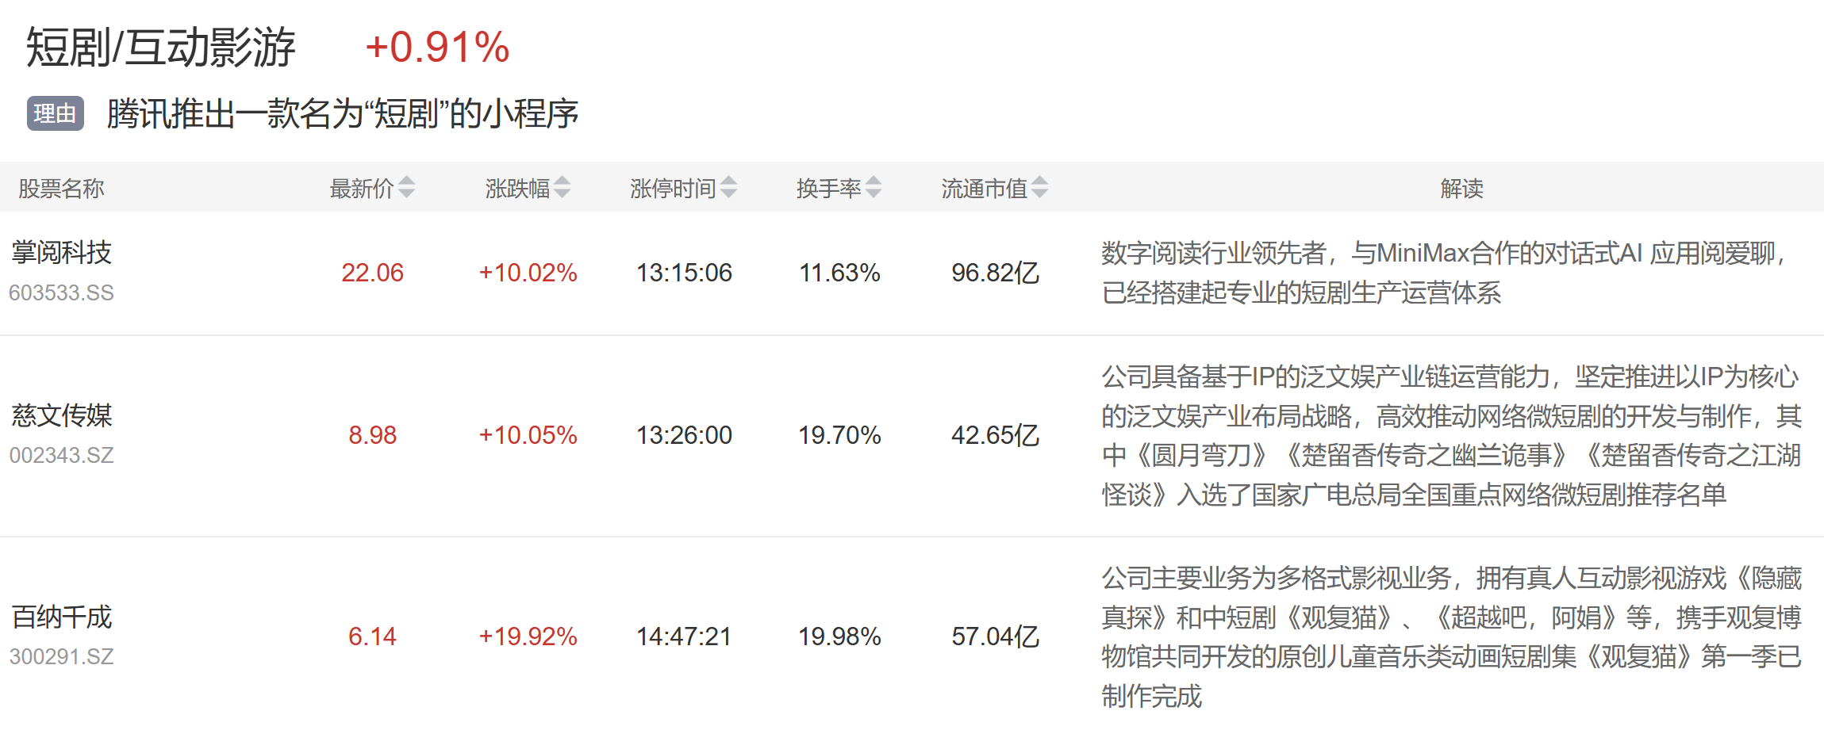Image resolution: width=1824 pixels, height=730 pixels.
Task: Click the 短剧/互动影游 sector title
Action: (161, 48)
